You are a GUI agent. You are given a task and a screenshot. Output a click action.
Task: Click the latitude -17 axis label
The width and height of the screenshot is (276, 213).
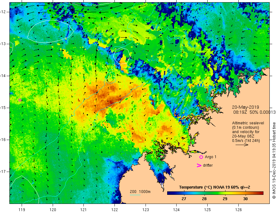point(3,172)
